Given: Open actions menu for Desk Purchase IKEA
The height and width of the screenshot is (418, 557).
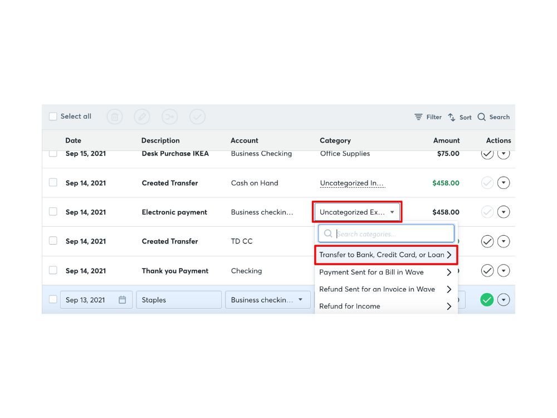Looking at the screenshot, I should pos(504,154).
